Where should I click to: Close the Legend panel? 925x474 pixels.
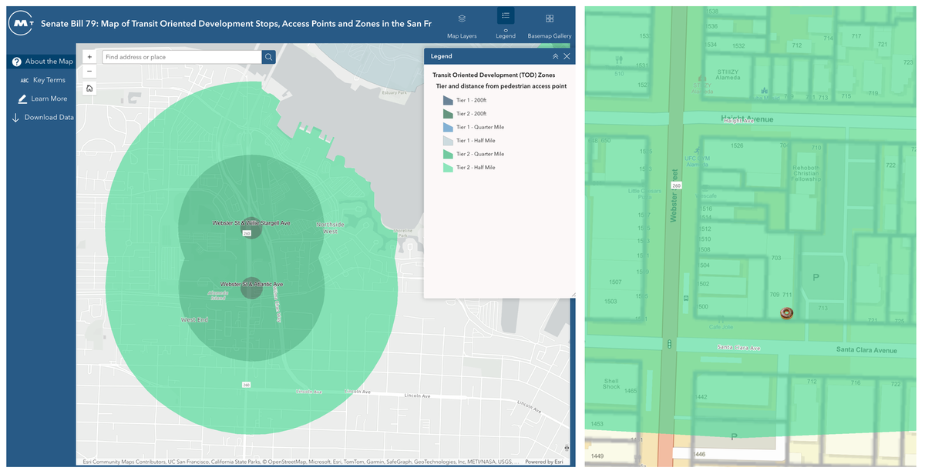click(x=567, y=56)
